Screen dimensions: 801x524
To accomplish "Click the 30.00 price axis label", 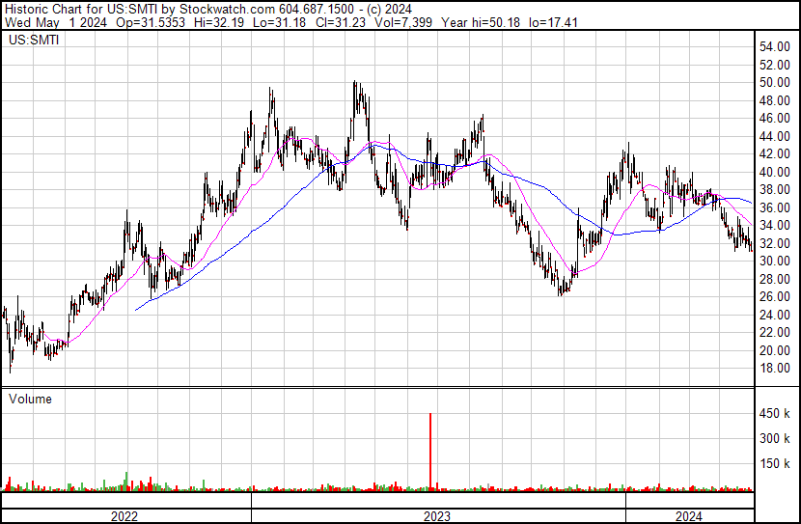I will tap(774, 262).
